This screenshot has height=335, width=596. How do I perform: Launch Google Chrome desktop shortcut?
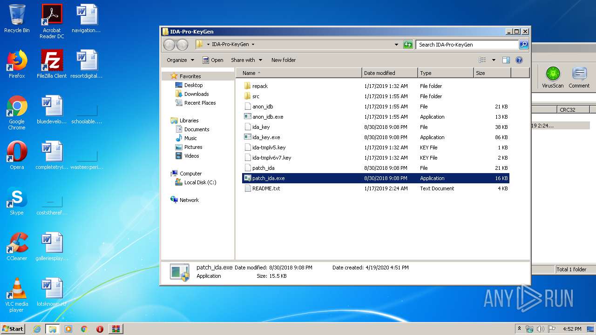click(x=17, y=113)
